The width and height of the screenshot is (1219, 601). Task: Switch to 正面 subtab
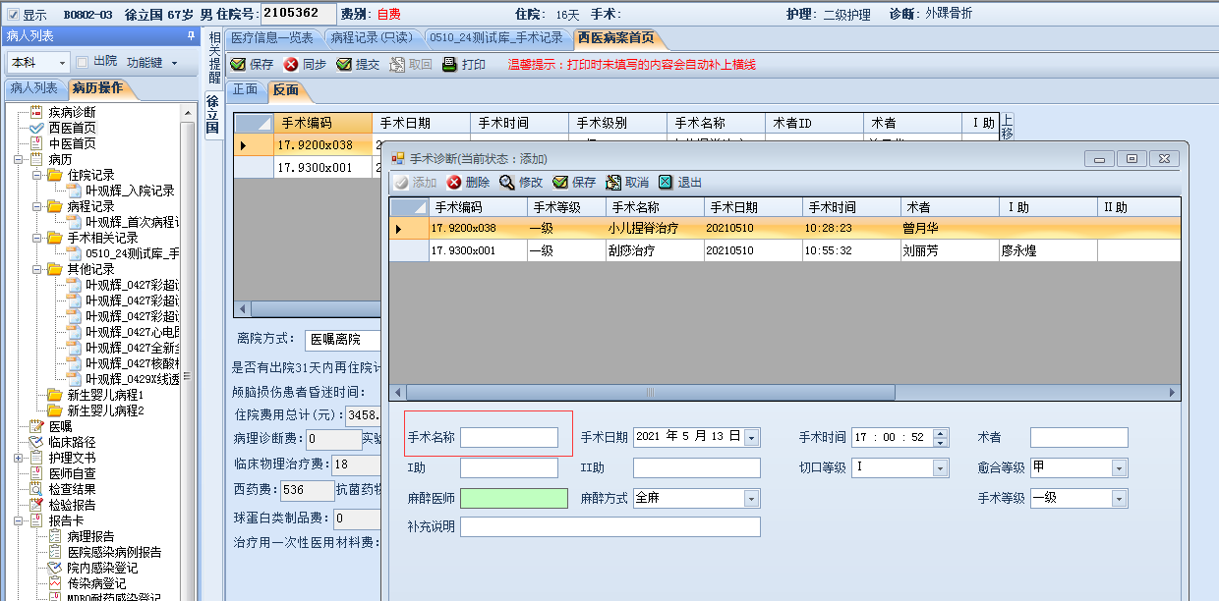pos(245,89)
